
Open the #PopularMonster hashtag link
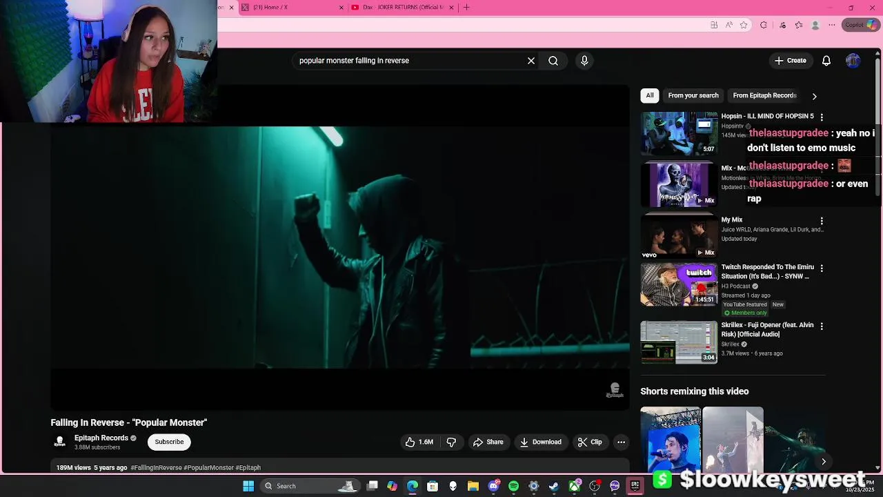point(208,467)
